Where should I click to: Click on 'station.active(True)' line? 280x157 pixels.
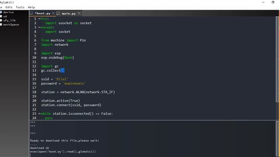[60, 101]
